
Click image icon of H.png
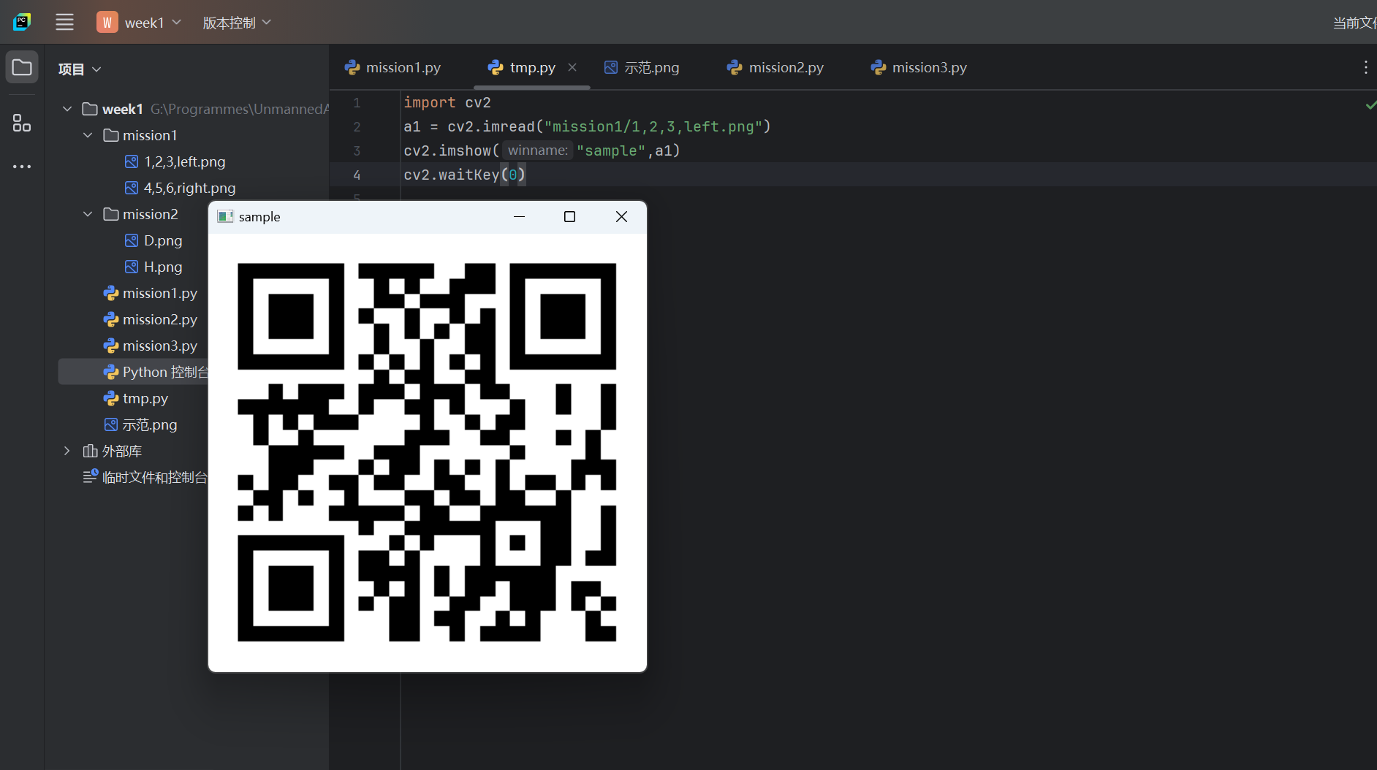(x=132, y=267)
